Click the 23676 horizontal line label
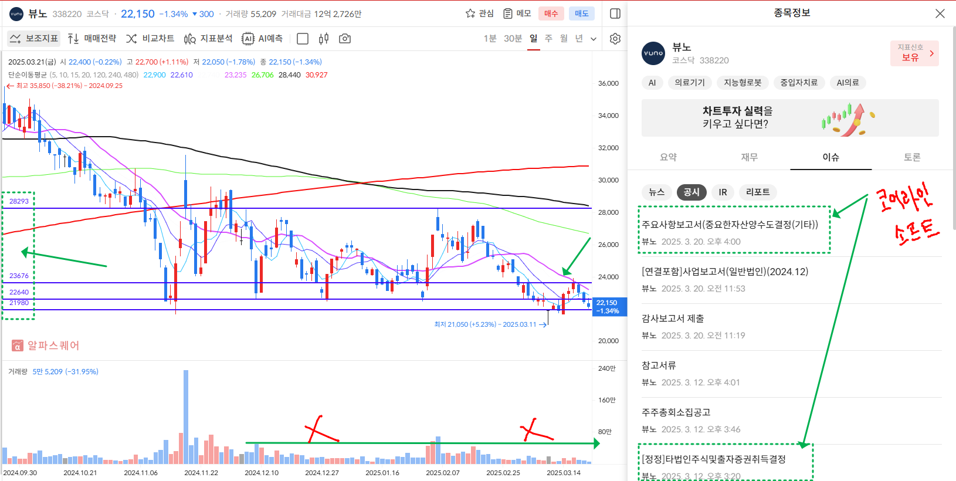The image size is (956, 481). (19, 276)
